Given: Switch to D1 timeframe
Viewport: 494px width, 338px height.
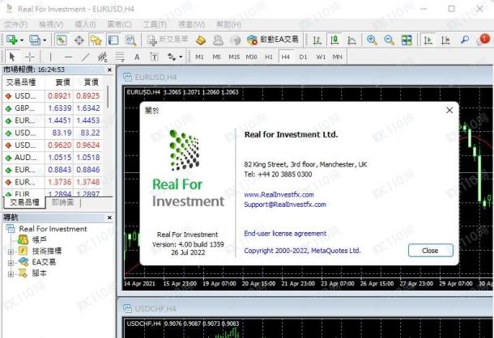Looking at the screenshot, I should pyautogui.click(x=303, y=57).
